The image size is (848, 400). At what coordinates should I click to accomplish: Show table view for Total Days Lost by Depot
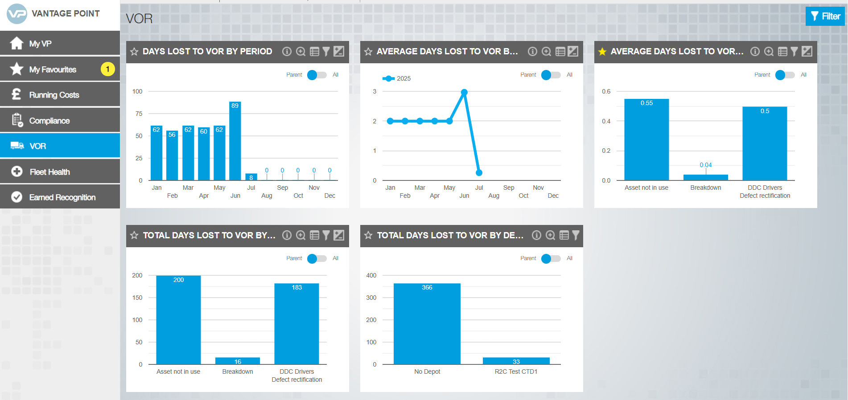564,235
